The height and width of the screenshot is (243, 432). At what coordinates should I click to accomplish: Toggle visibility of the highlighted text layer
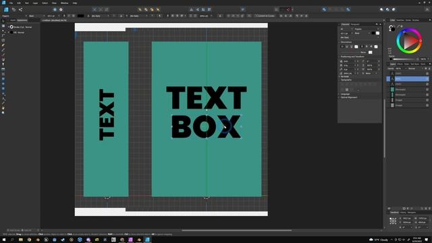427,79
